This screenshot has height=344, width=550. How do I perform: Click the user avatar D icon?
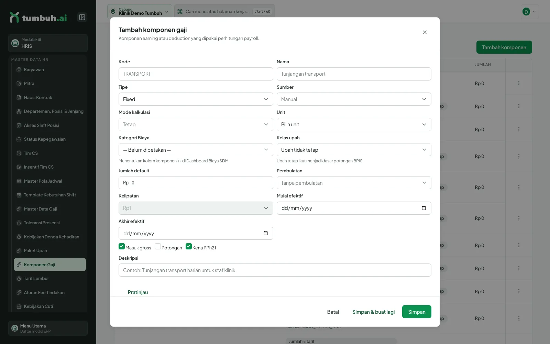tap(526, 12)
